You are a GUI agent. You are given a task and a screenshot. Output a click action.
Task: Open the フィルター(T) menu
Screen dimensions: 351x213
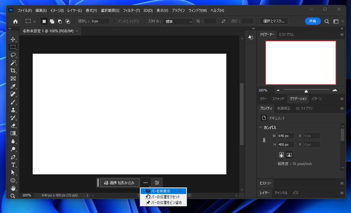coord(132,11)
